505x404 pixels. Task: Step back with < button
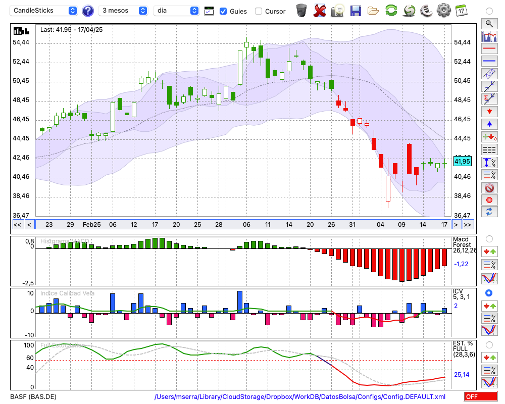click(x=29, y=225)
